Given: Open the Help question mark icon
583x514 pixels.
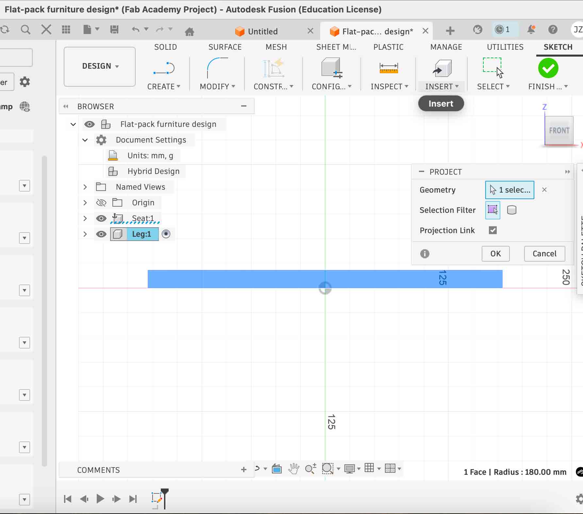Looking at the screenshot, I should [x=553, y=30].
